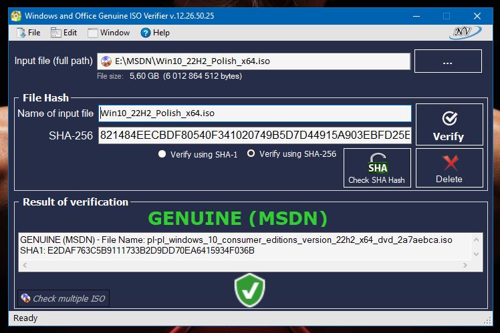Select Verify using SHA-1 option
This screenshot has height=333, width=500.
pyautogui.click(x=198, y=154)
